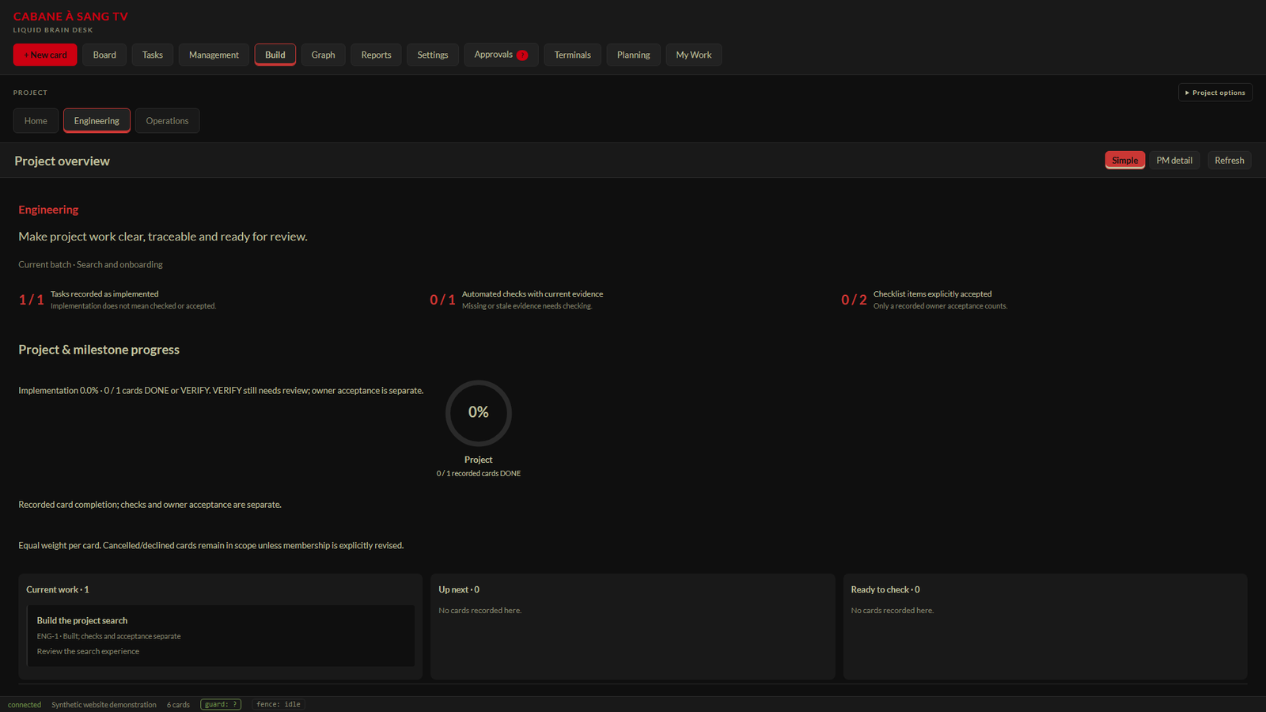Image resolution: width=1266 pixels, height=712 pixels.
Task: Open the Board tab
Action: click(x=104, y=55)
